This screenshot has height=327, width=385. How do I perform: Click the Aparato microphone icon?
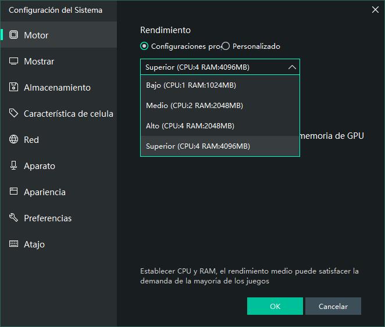[x=14, y=166]
